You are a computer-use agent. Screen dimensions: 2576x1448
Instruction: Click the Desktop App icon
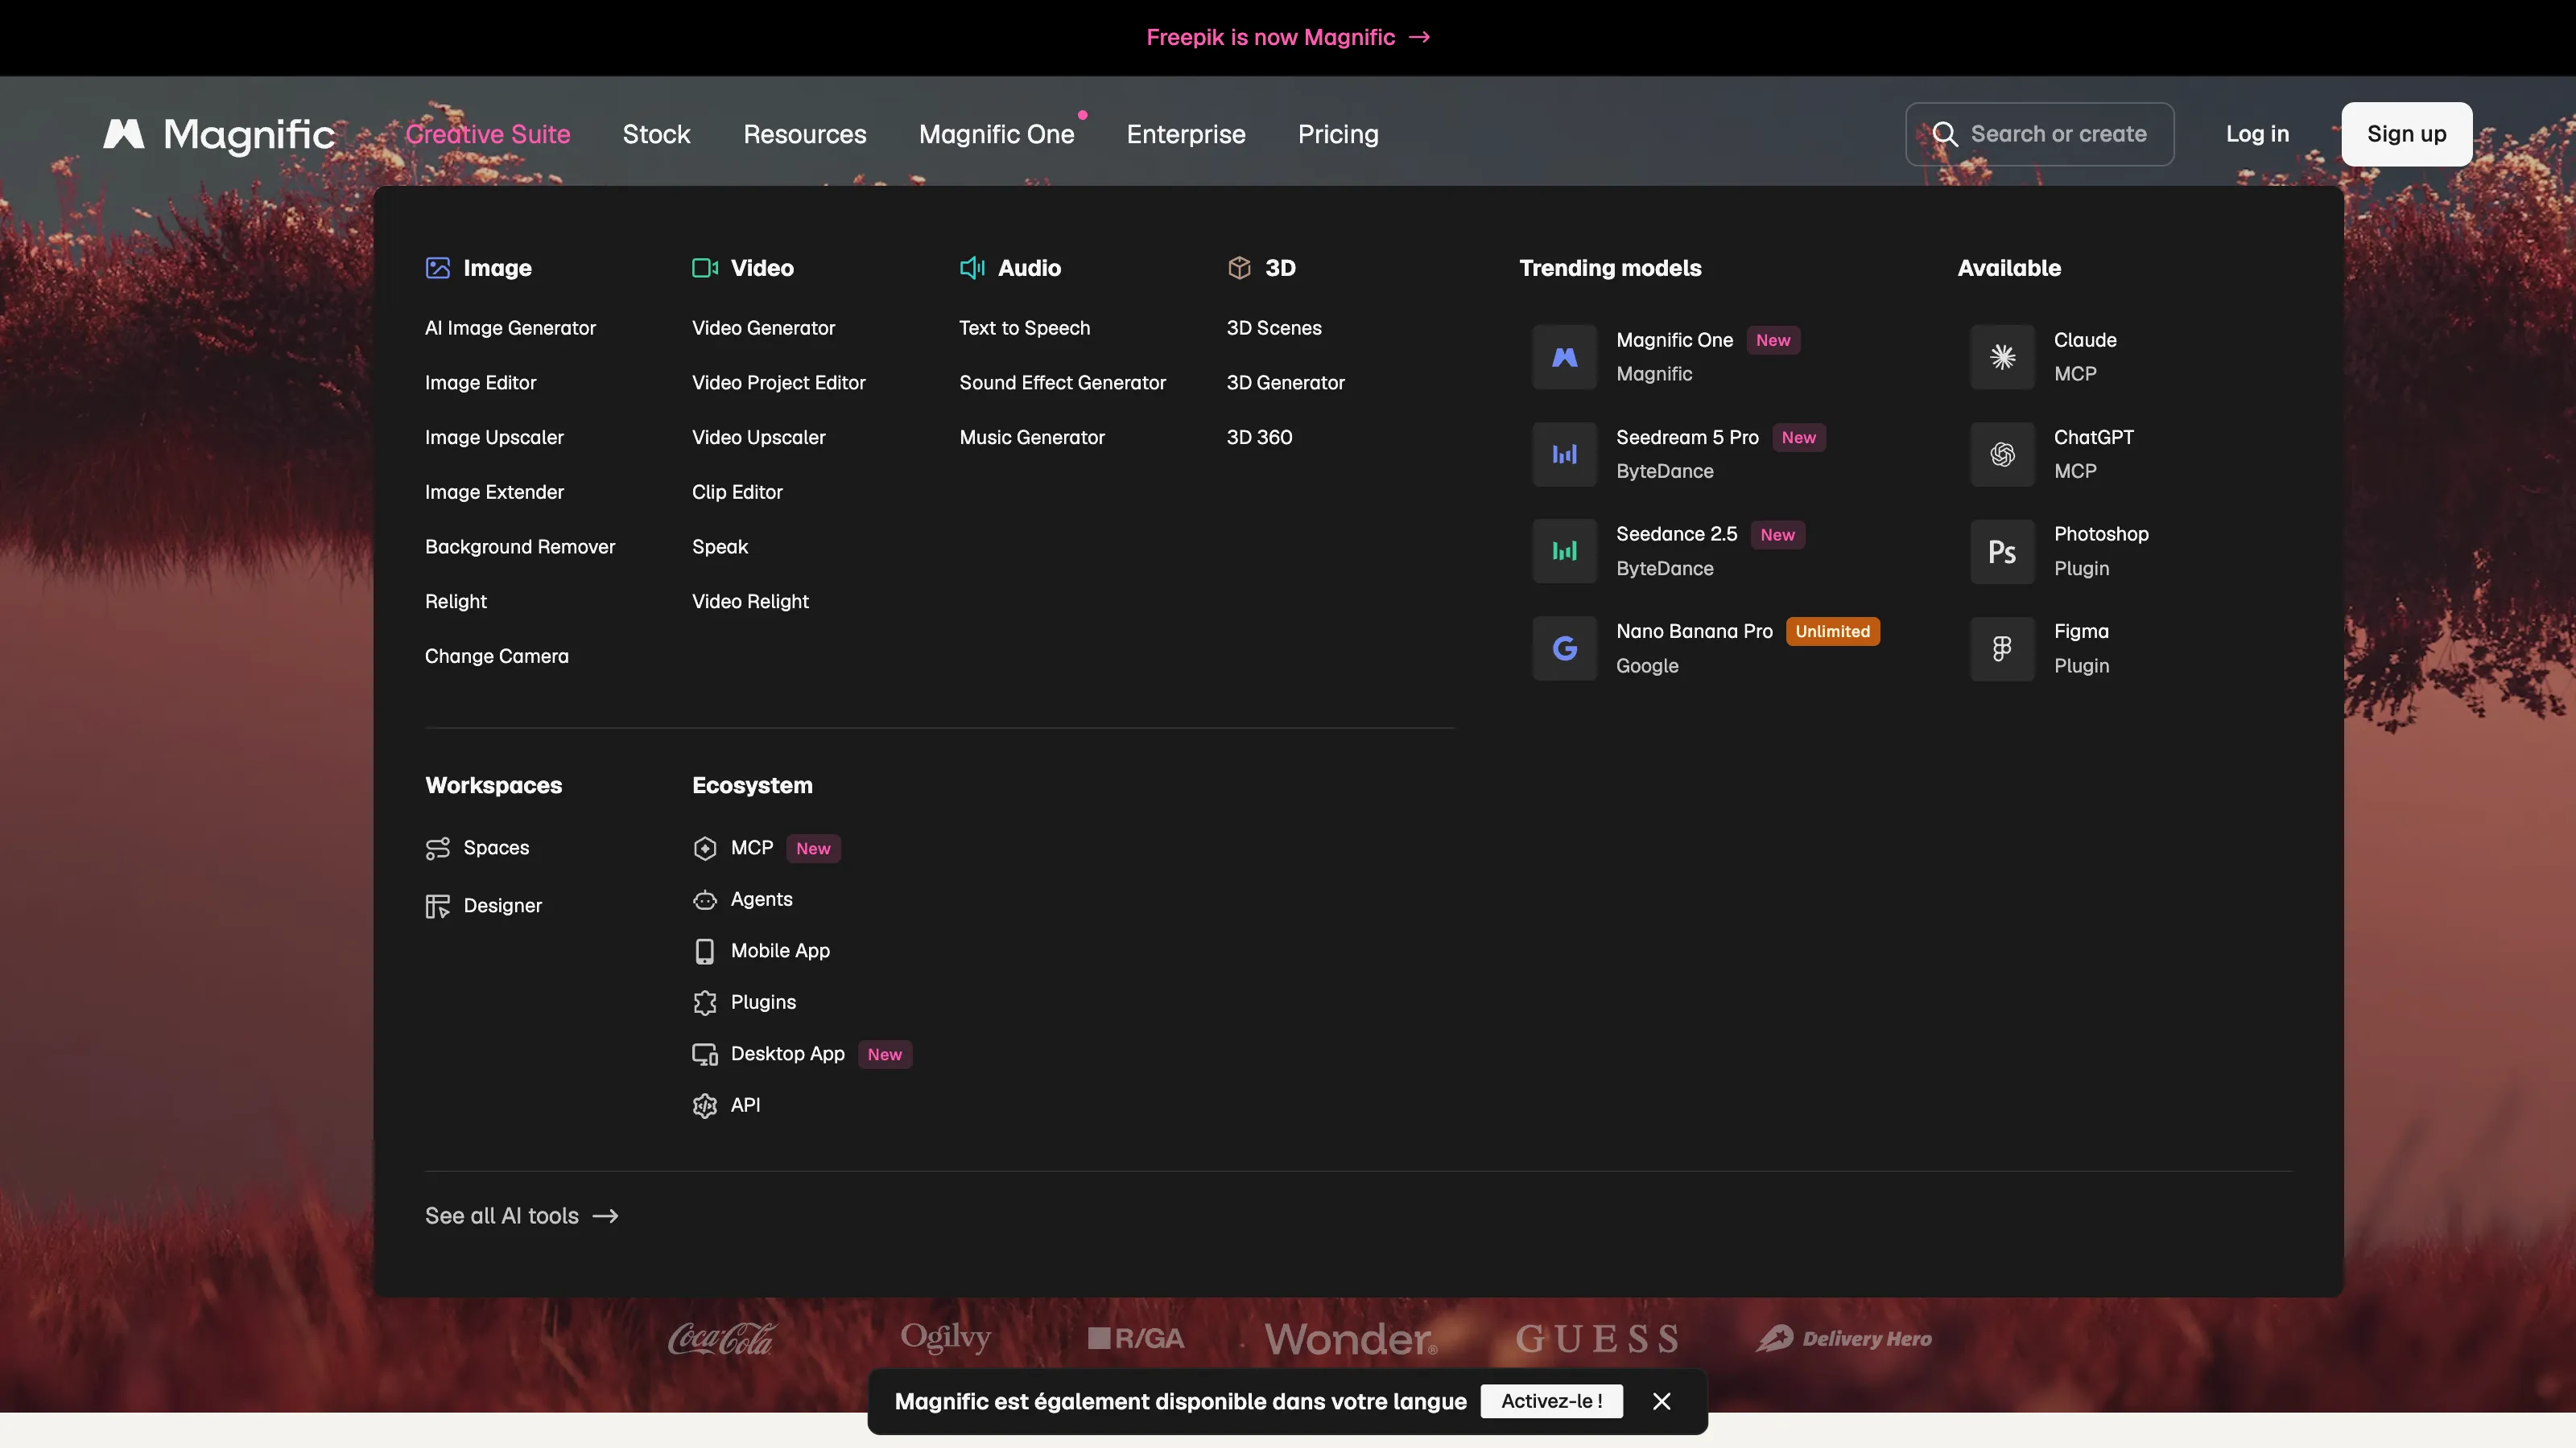tap(705, 1055)
